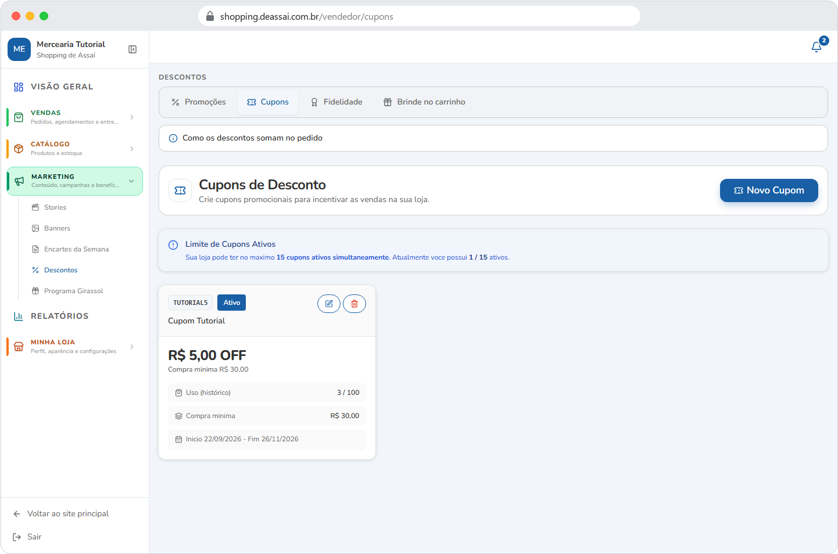
Task: Click the Relatórios chart icon
Action: point(19,316)
